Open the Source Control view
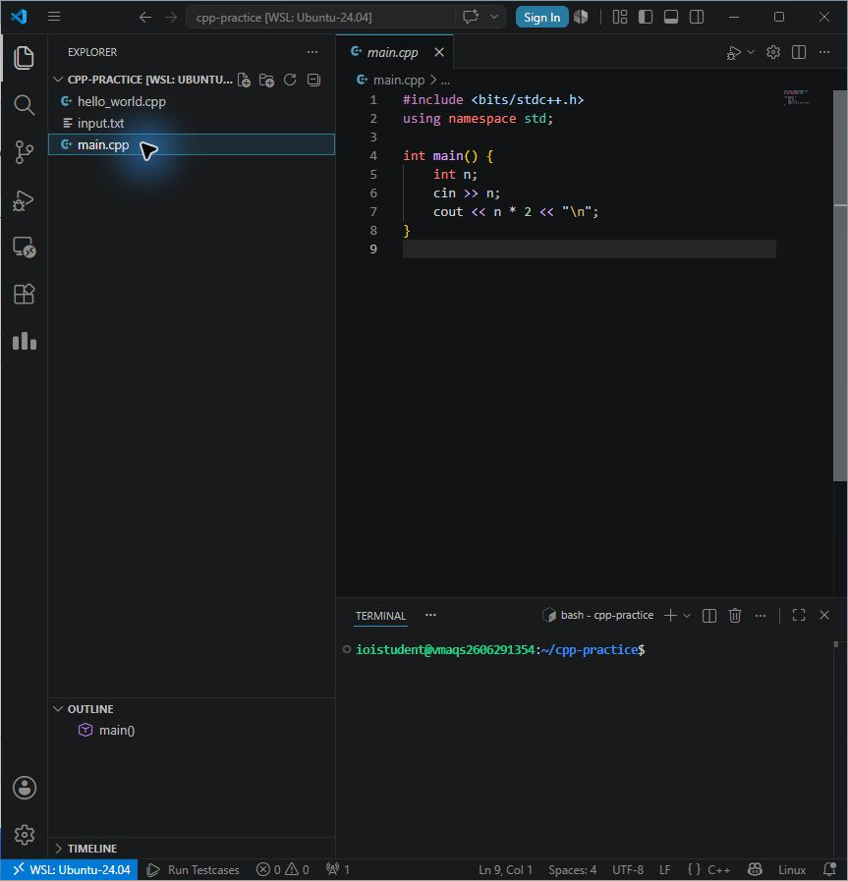 click(24, 152)
